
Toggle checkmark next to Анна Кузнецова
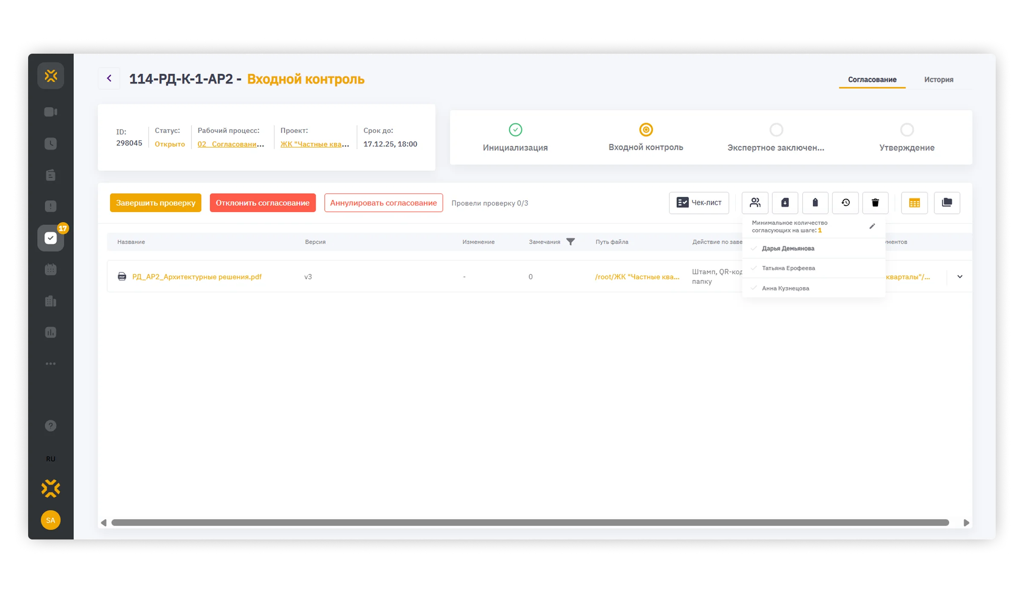(754, 288)
